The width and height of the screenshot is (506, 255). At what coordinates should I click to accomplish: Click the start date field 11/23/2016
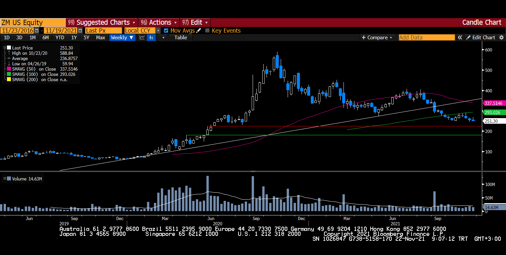pyautogui.click(x=17, y=30)
